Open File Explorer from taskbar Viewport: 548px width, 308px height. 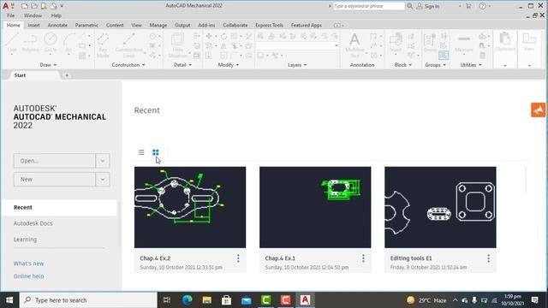[x=207, y=300]
